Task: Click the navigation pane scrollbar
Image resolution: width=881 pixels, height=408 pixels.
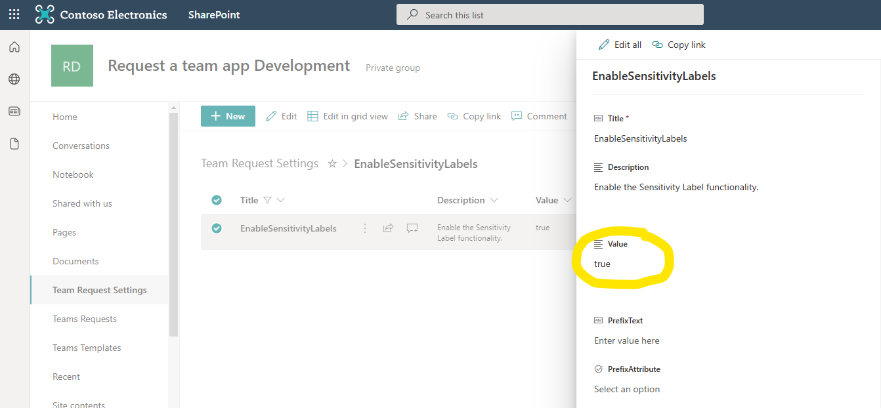Action: 173,223
